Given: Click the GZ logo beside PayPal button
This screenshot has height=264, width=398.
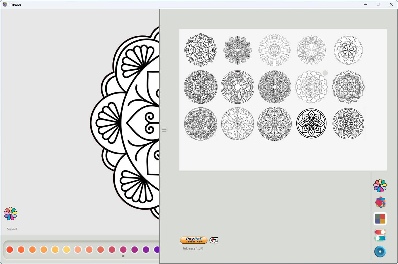Looking at the screenshot, I should pyautogui.click(x=214, y=240).
